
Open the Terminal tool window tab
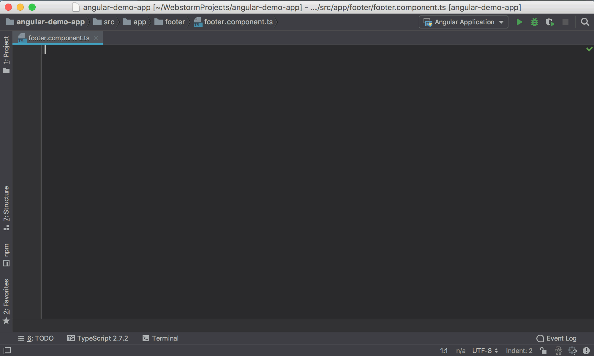coord(161,338)
